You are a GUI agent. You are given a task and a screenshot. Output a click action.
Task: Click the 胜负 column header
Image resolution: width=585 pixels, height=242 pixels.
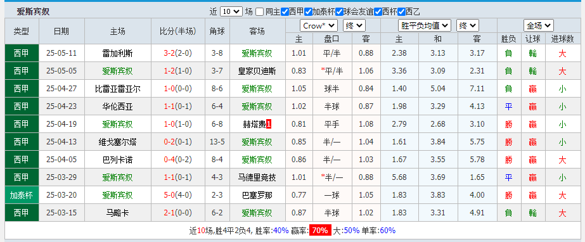[508, 39]
